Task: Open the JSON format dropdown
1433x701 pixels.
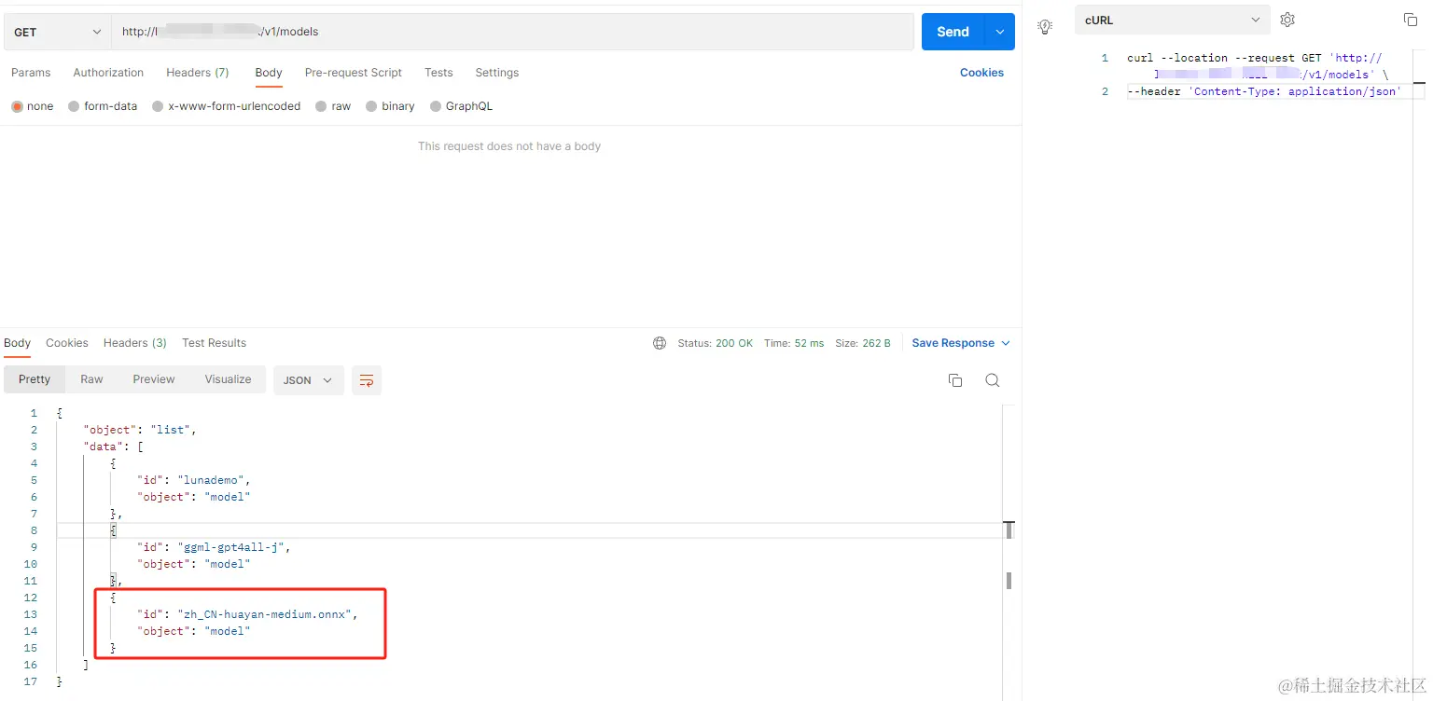Action: [x=308, y=380]
